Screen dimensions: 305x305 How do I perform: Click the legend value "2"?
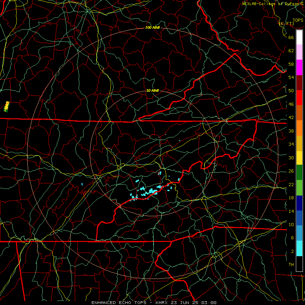[292, 251]
